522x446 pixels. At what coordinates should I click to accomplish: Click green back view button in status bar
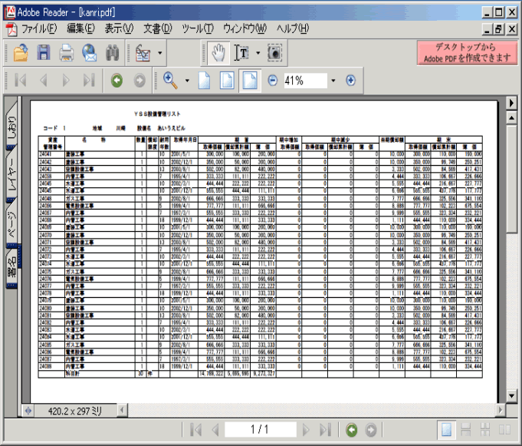pyautogui.click(x=352, y=430)
